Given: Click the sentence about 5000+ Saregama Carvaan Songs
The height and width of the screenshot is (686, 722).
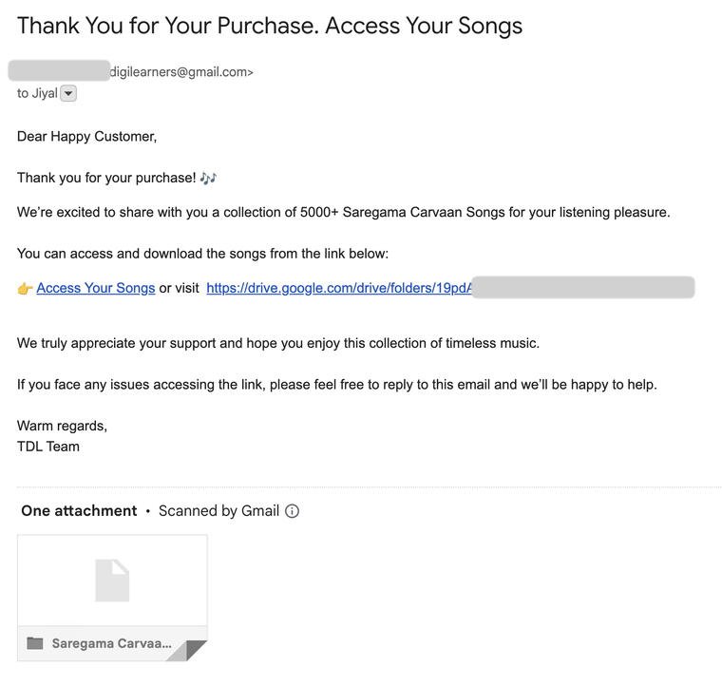Looking at the screenshot, I should coord(343,212).
